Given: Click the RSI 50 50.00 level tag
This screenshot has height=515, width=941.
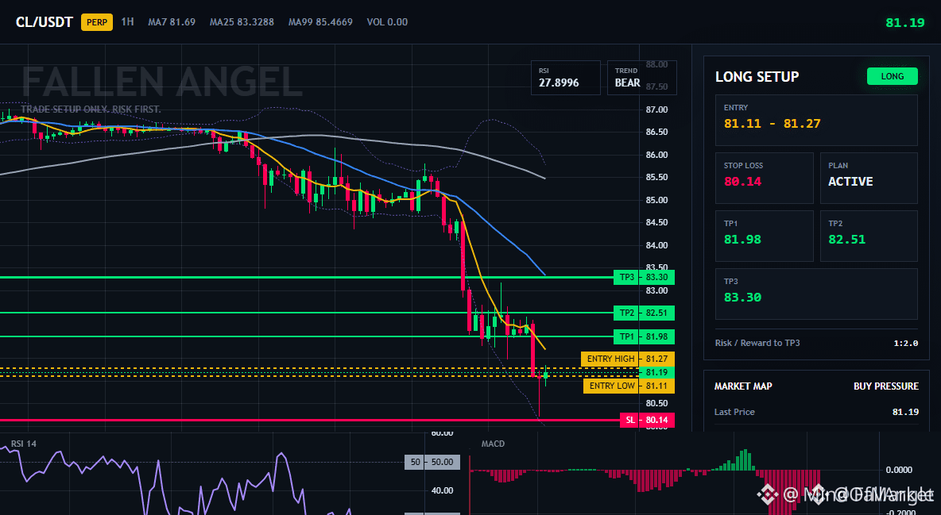Looking at the screenshot, I should (432, 463).
